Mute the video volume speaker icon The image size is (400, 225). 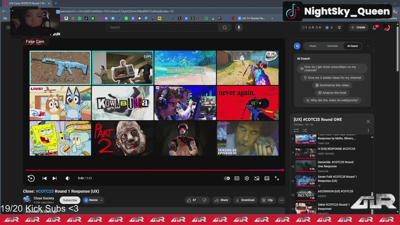pos(67,178)
